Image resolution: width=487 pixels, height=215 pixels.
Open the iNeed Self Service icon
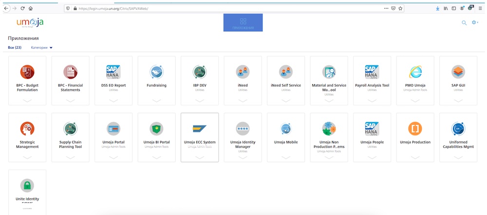coord(286,72)
